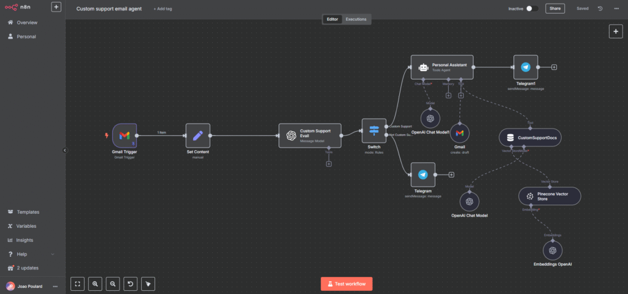
Task: Click the zoom in canvas button
Action: (95, 284)
